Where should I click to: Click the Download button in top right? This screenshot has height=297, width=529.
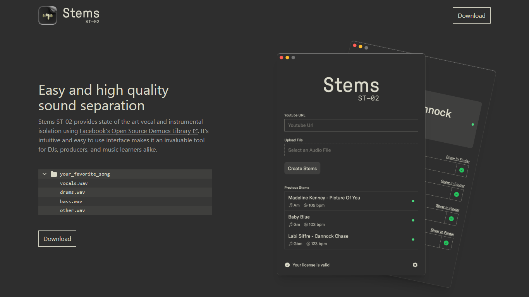(471, 15)
